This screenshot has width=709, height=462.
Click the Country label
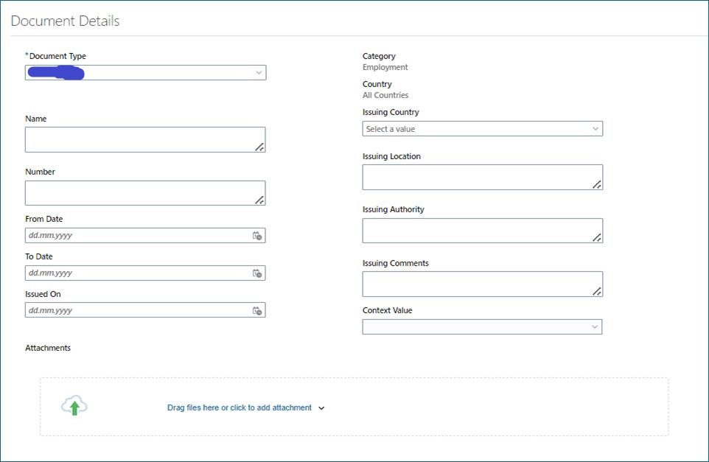pos(377,84)
